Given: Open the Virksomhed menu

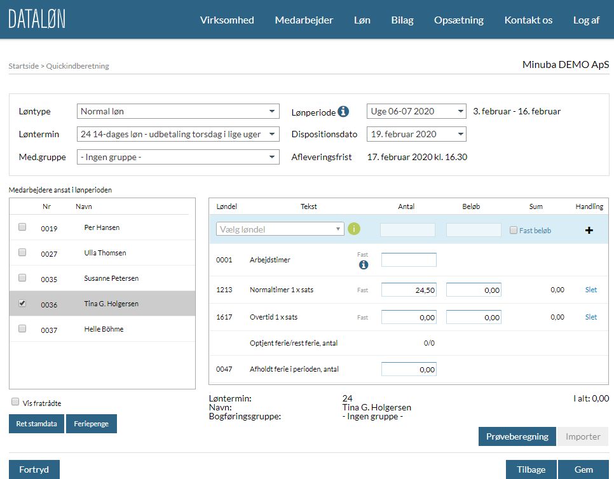Looking at the screenshot, I should [227, 20].
